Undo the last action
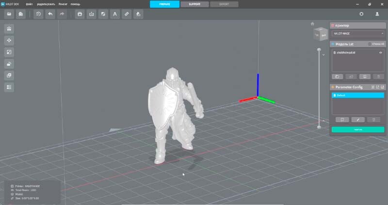This screenshot has width=388, height=205. click(x=50, y=14)
